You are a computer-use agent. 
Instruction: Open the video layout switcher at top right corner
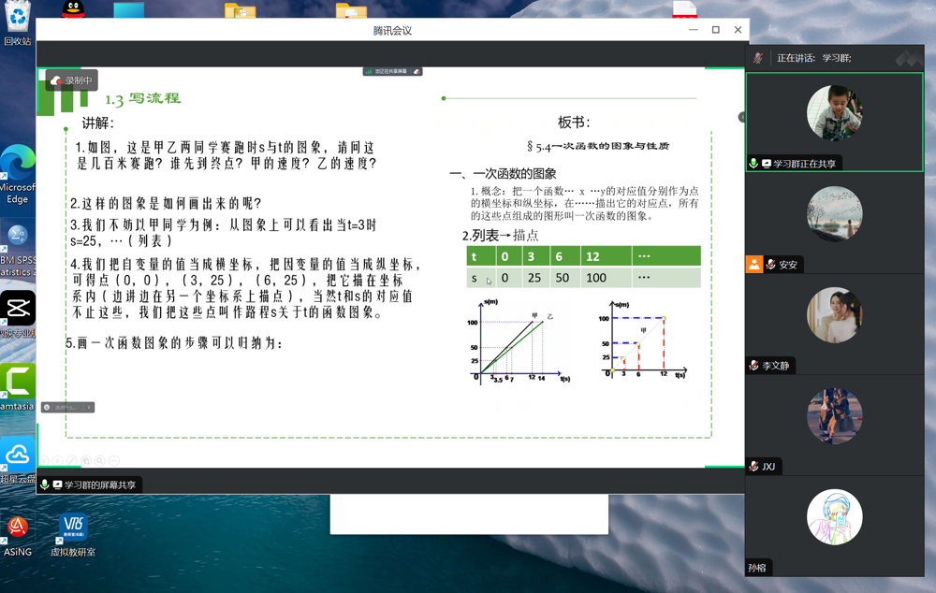906,56
